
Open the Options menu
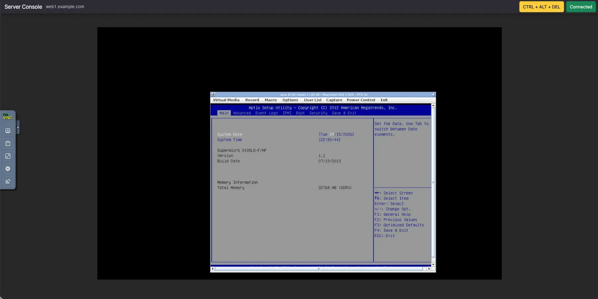pyautogui.click(x=290, y=100)
